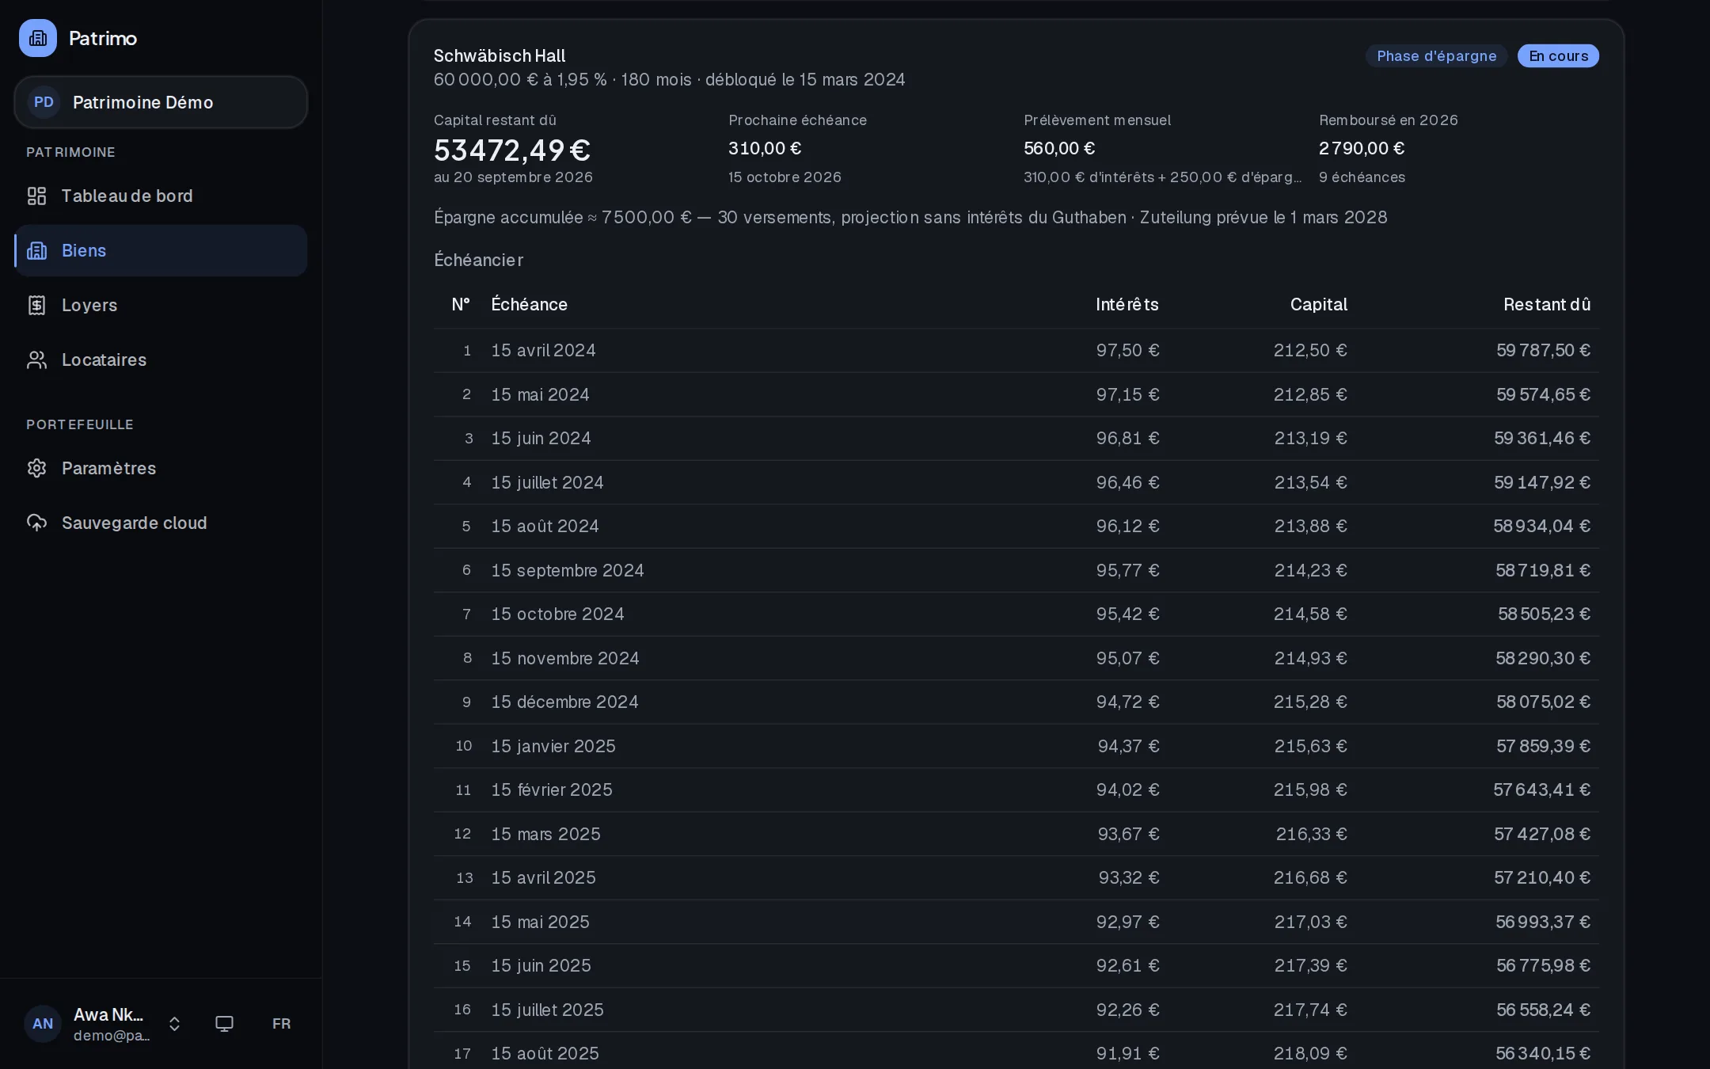Image resolution: width=1710 pixels, height=1069 pixels.
Task: Select the 15 décembre 2024 installment
Action: point(1016,702)
